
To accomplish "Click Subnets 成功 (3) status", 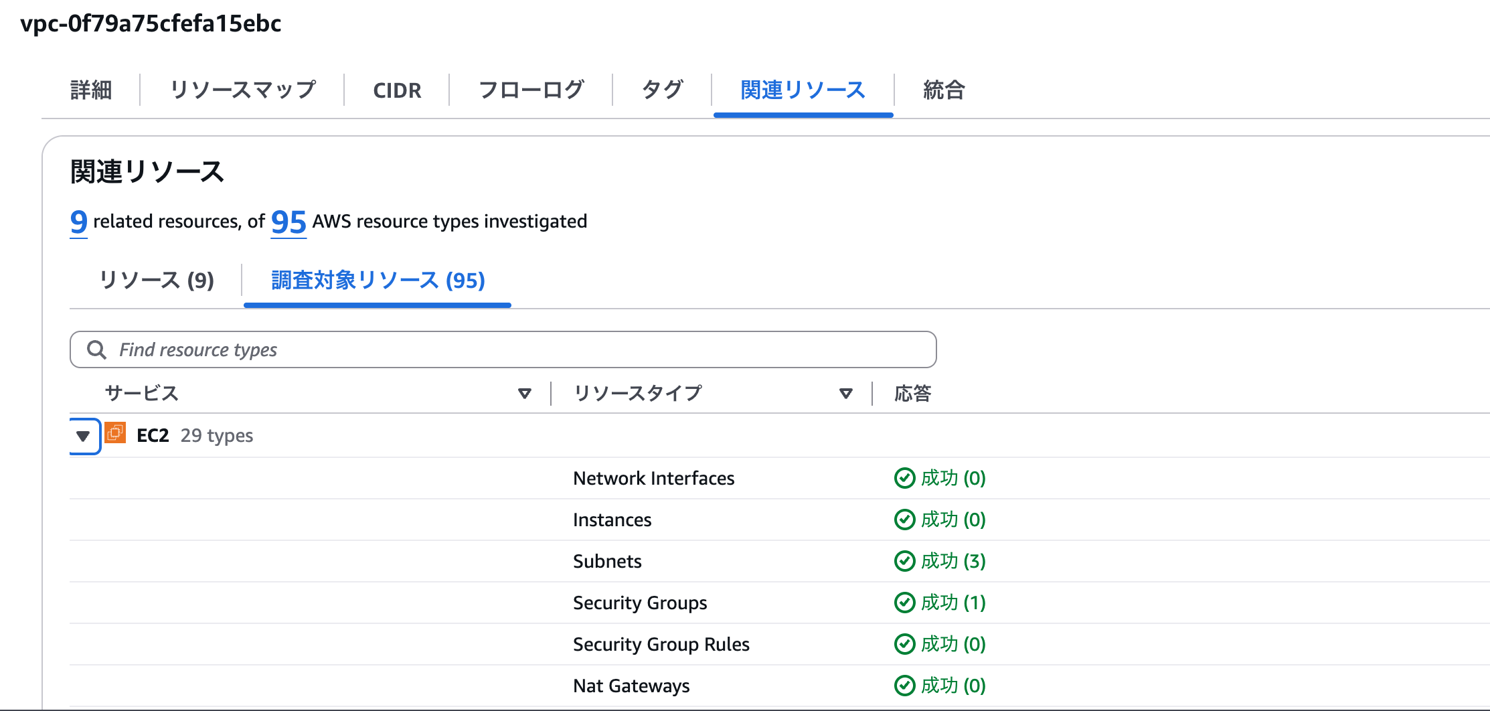I will [x=940, y=561].
